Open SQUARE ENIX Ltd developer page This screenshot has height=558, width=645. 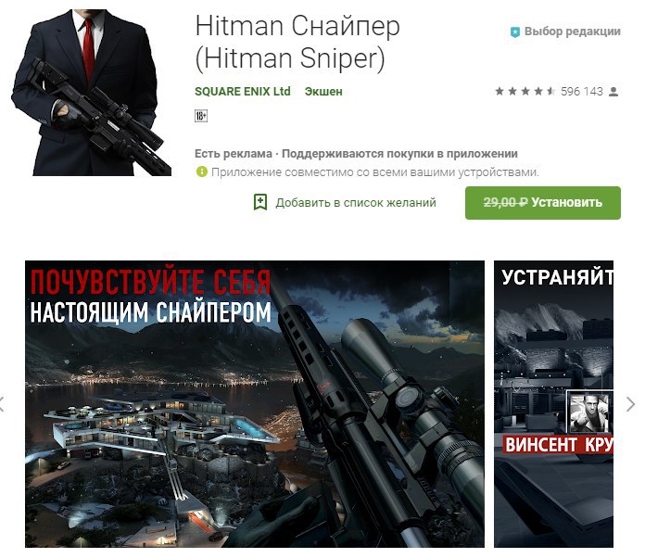pos(243,91)
